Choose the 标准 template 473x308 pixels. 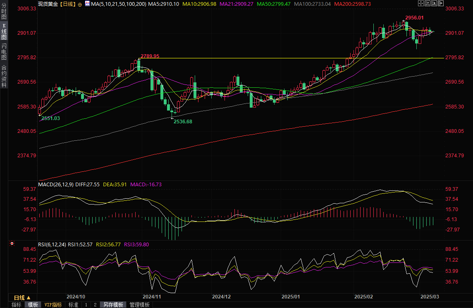[x=73, y=305]
